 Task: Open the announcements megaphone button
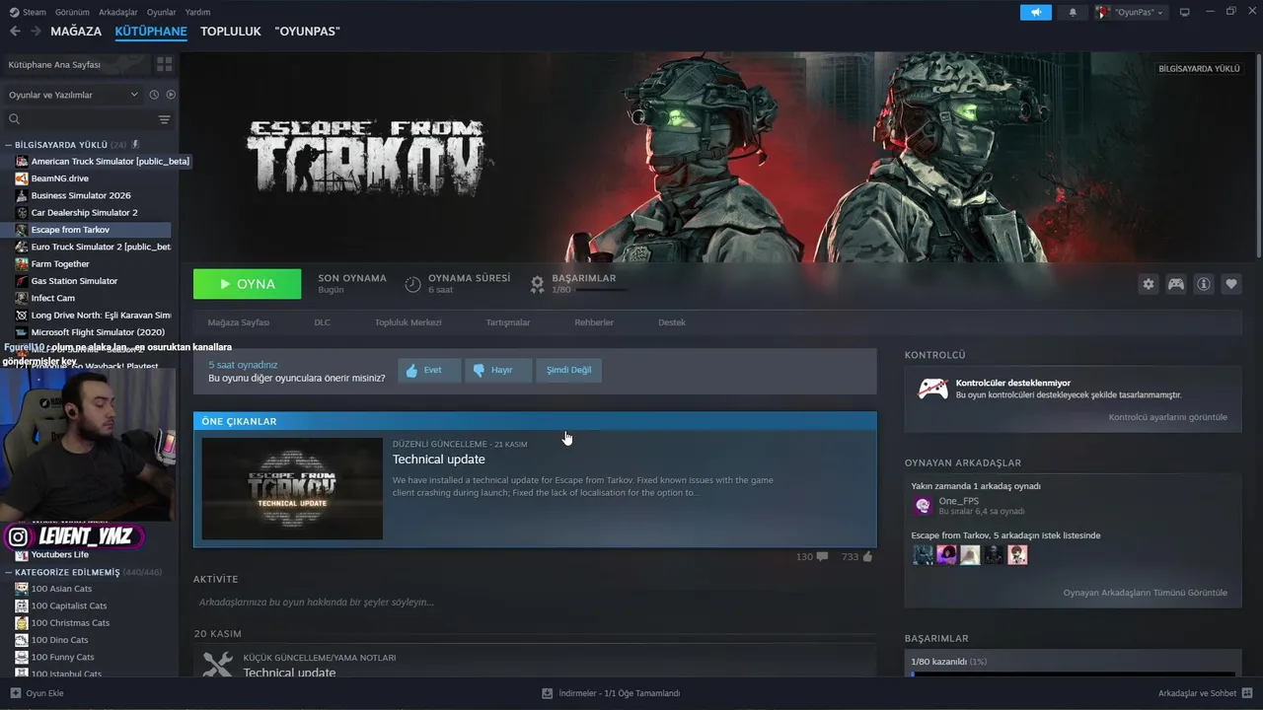(1035, 13)
